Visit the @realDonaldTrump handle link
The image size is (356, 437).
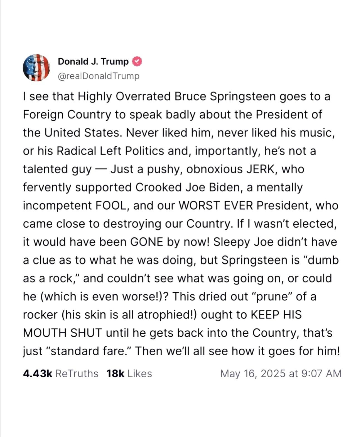tap(99, 76)
